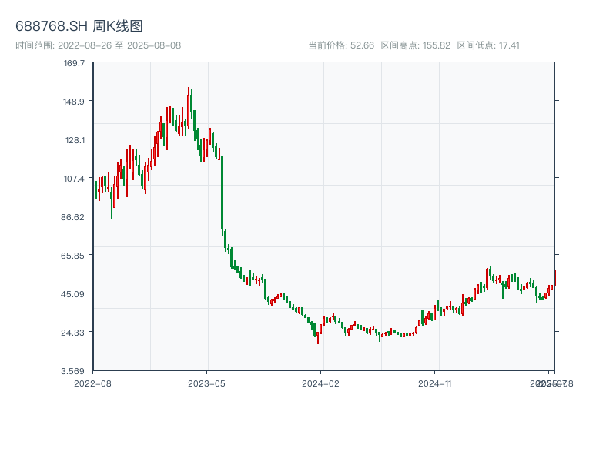The image size is (616, 462).
Task: Select the 2024-11 x-axis date label
Action: [435, 383]
